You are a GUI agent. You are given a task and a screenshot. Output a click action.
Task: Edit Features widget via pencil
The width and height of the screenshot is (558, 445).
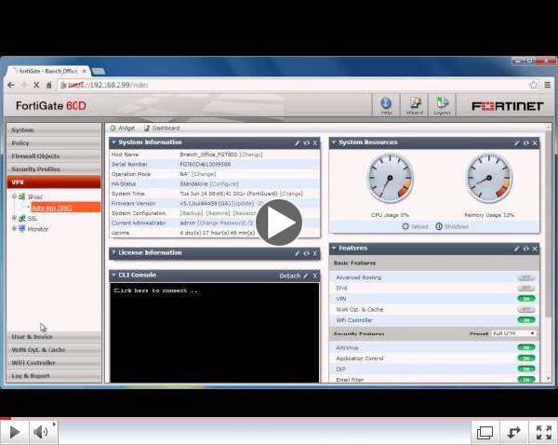coord(517,249)
